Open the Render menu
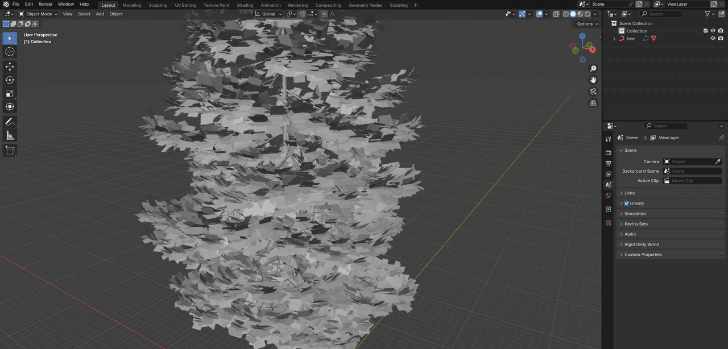Viewport: 728px width, 349px height. point(45,4)
